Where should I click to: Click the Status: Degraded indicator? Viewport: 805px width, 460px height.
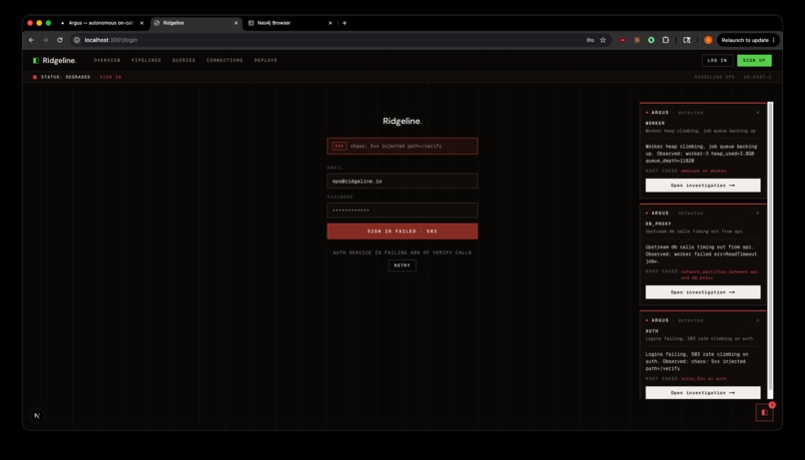[x=62, y=77]
